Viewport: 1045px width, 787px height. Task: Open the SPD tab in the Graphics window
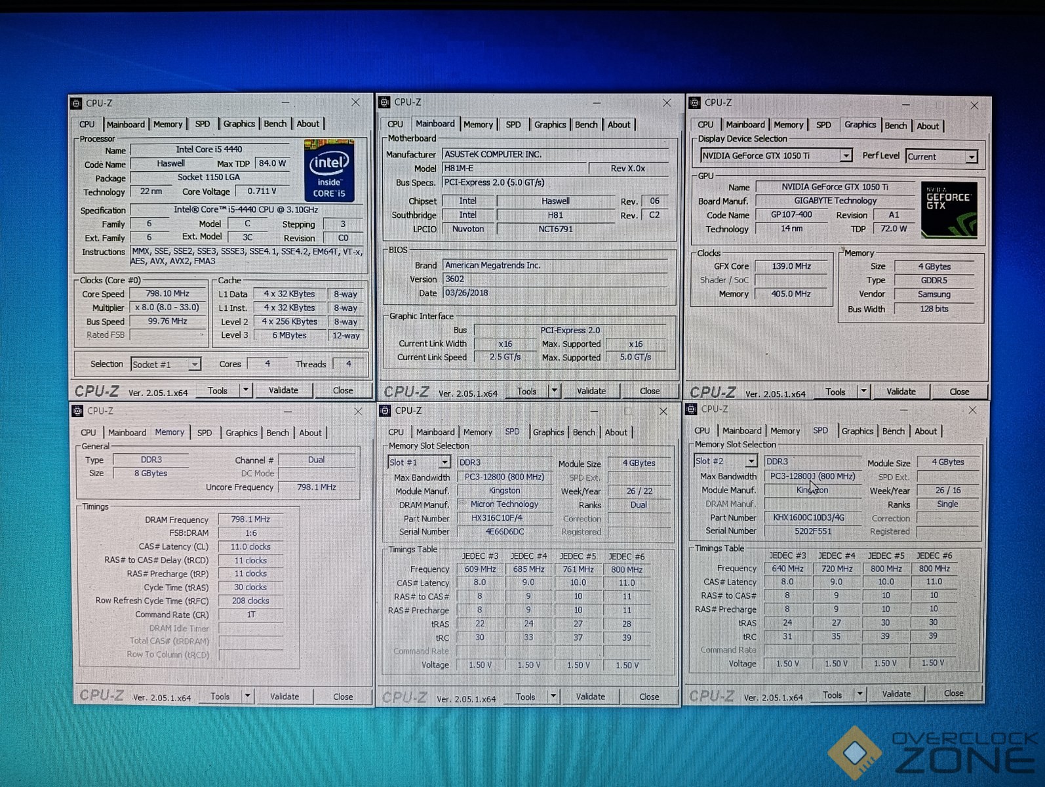tap(824, 125)
